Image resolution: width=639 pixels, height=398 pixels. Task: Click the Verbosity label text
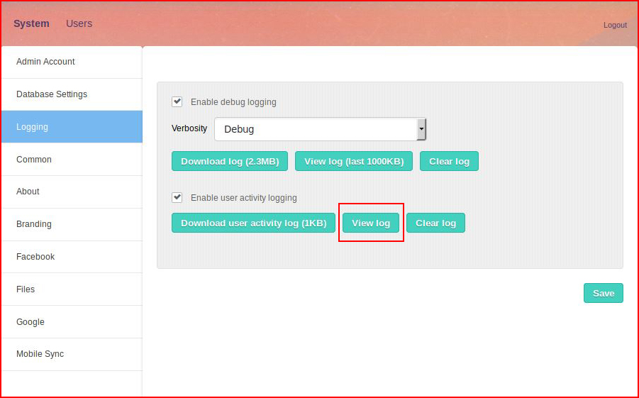[189, 128]
